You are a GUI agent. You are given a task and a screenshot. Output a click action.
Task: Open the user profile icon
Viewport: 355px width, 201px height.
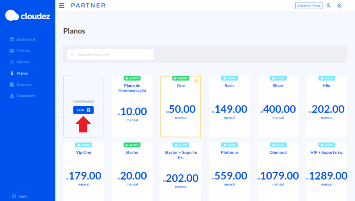[x=339, y=6]
